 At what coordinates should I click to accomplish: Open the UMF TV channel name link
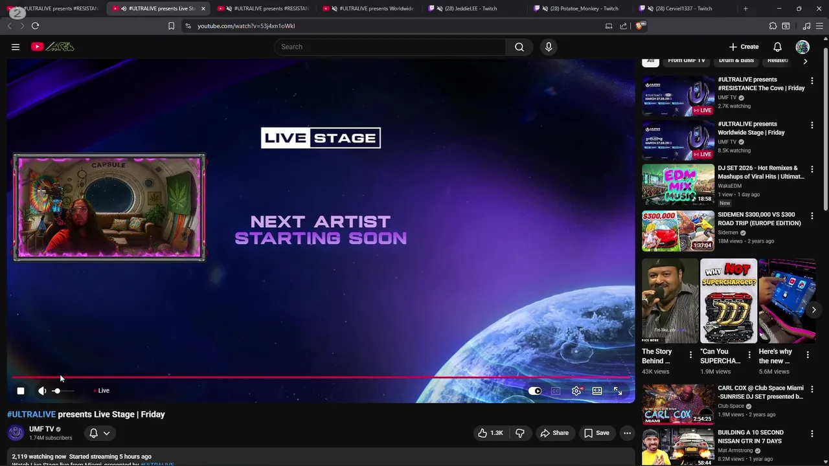[41, 429]
